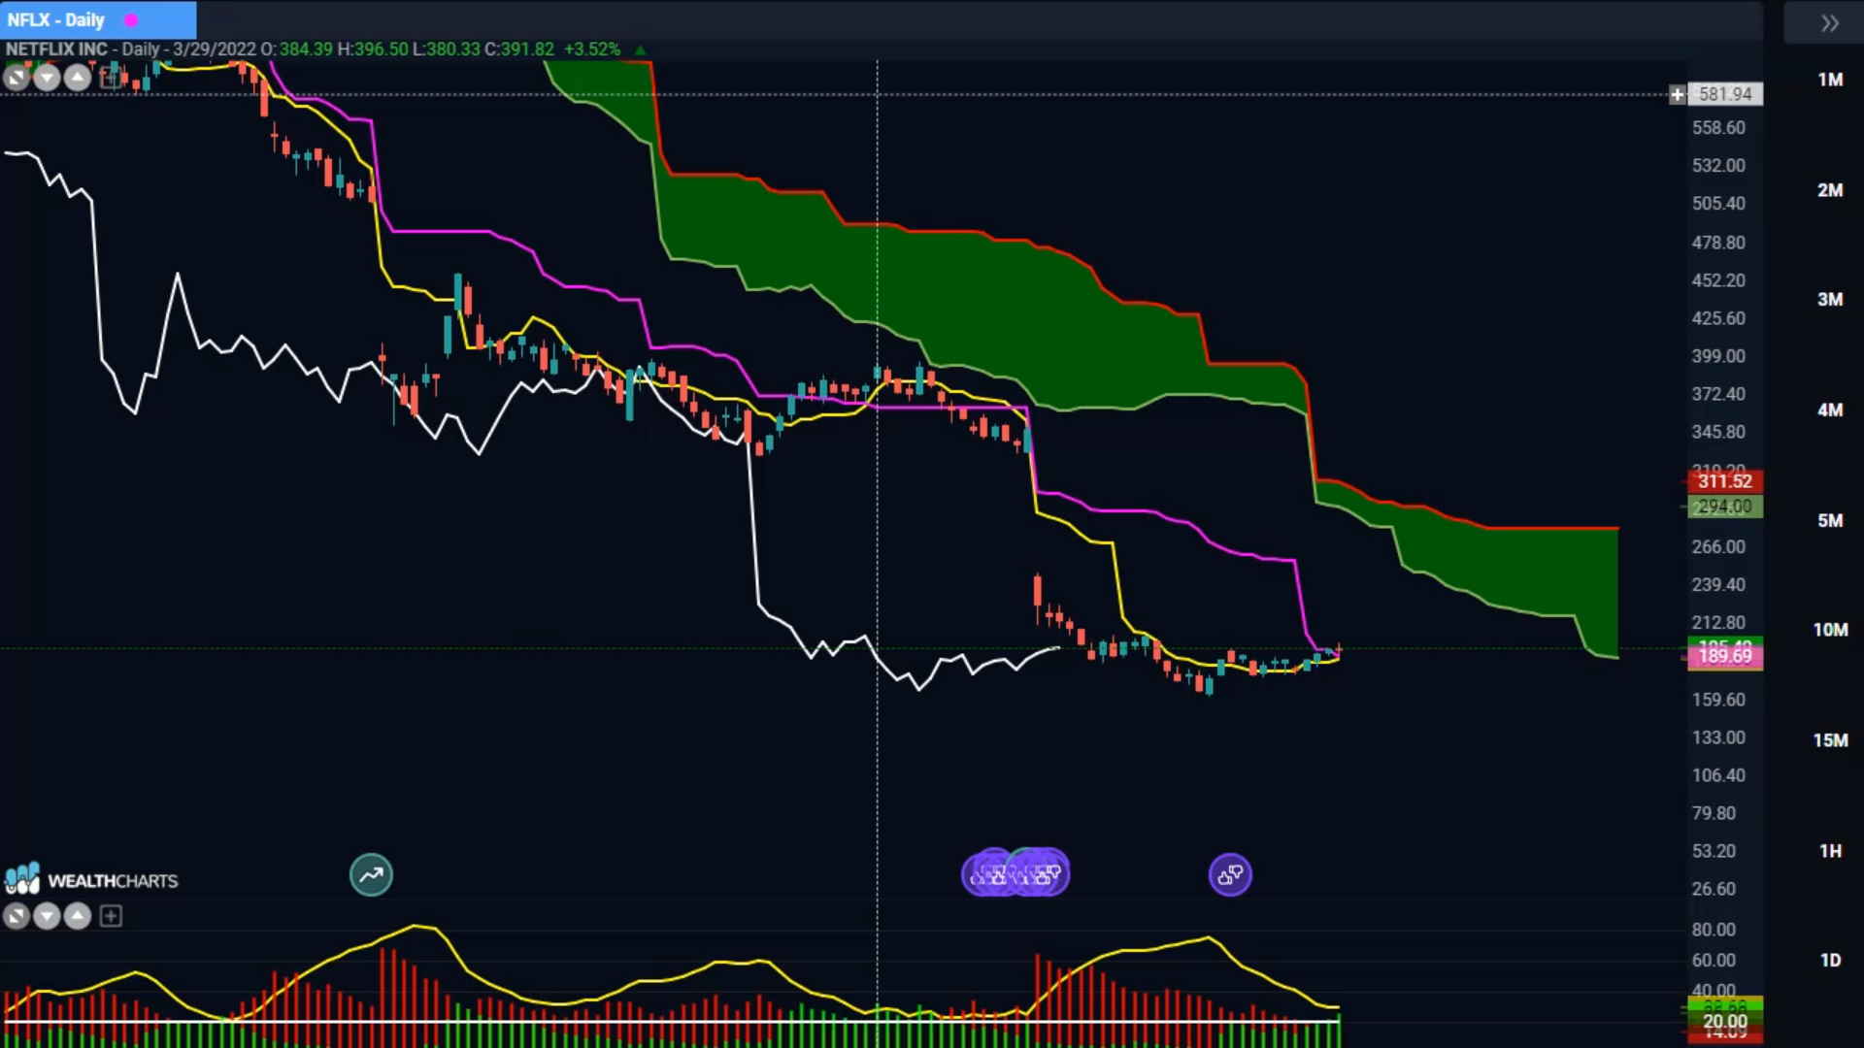Click the 80.00 indicator axis label
Image resolution: width=1864 pixels, height=1048 pixels.
click(x=1714, y=930)
